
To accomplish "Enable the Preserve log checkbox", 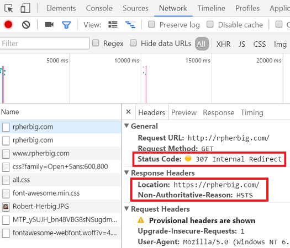I will [x=151, y=24].
